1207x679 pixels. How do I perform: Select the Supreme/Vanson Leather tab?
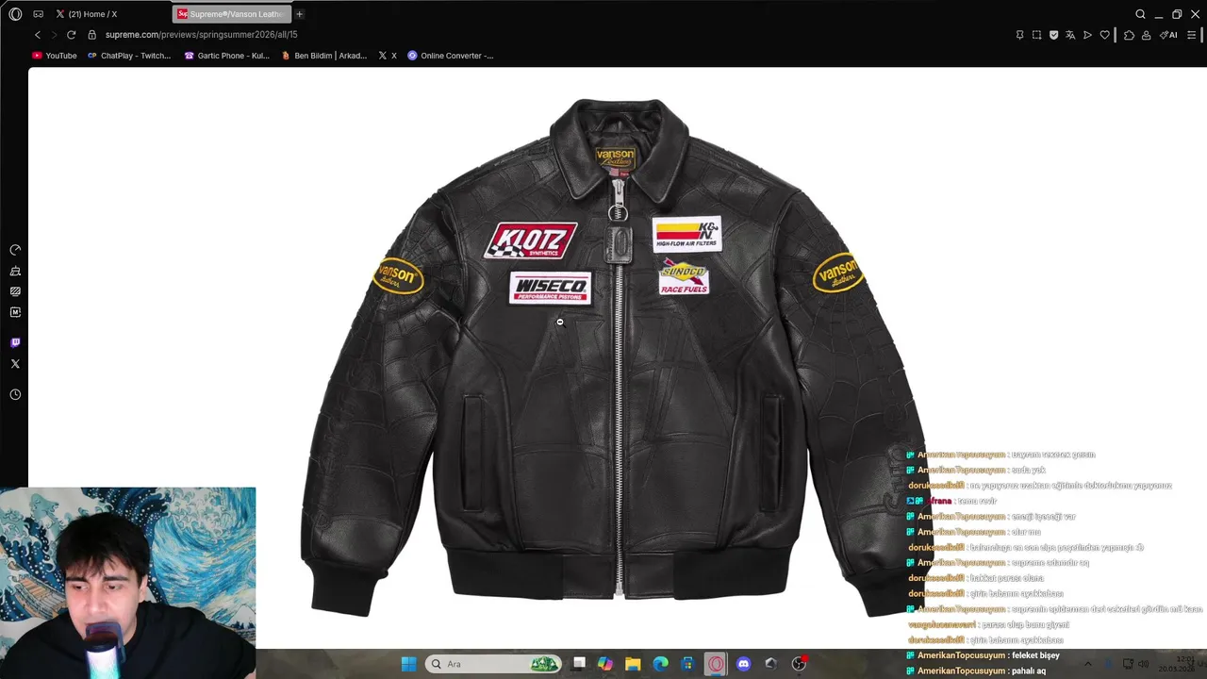(231, 14)
